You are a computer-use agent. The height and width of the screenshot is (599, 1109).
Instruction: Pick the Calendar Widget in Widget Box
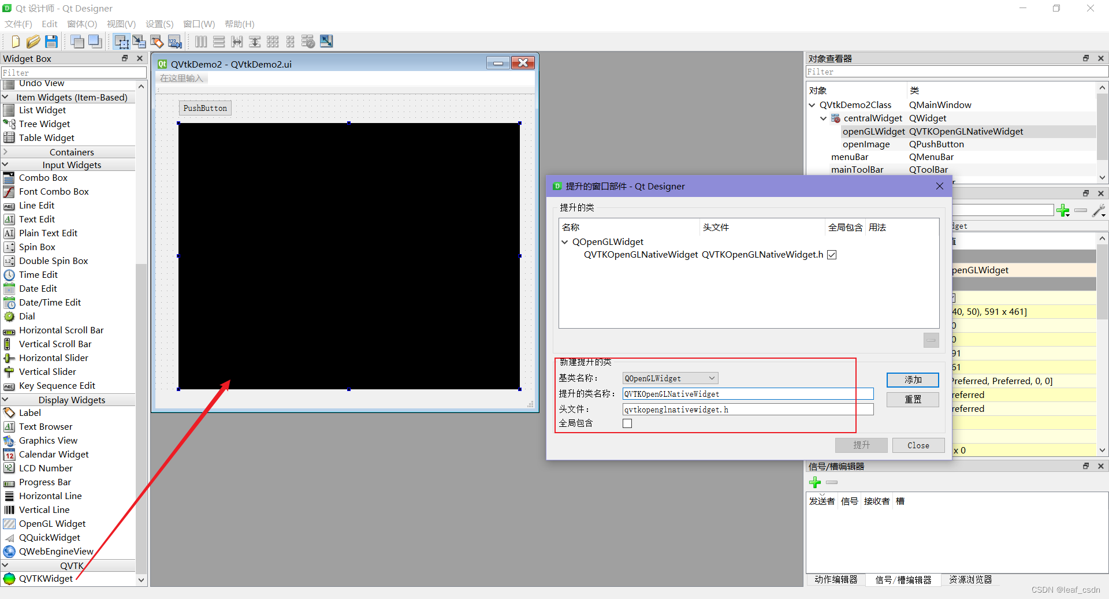coord(54,454)
